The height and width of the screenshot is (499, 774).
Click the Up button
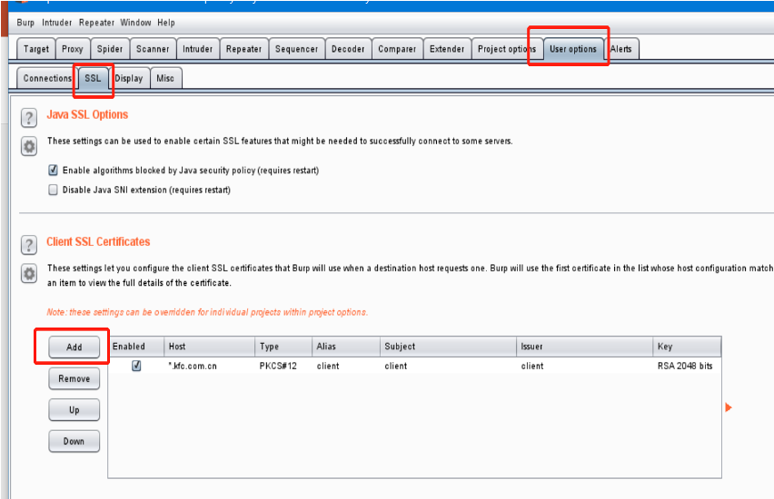pyautogui.click(x=74, y=410)
